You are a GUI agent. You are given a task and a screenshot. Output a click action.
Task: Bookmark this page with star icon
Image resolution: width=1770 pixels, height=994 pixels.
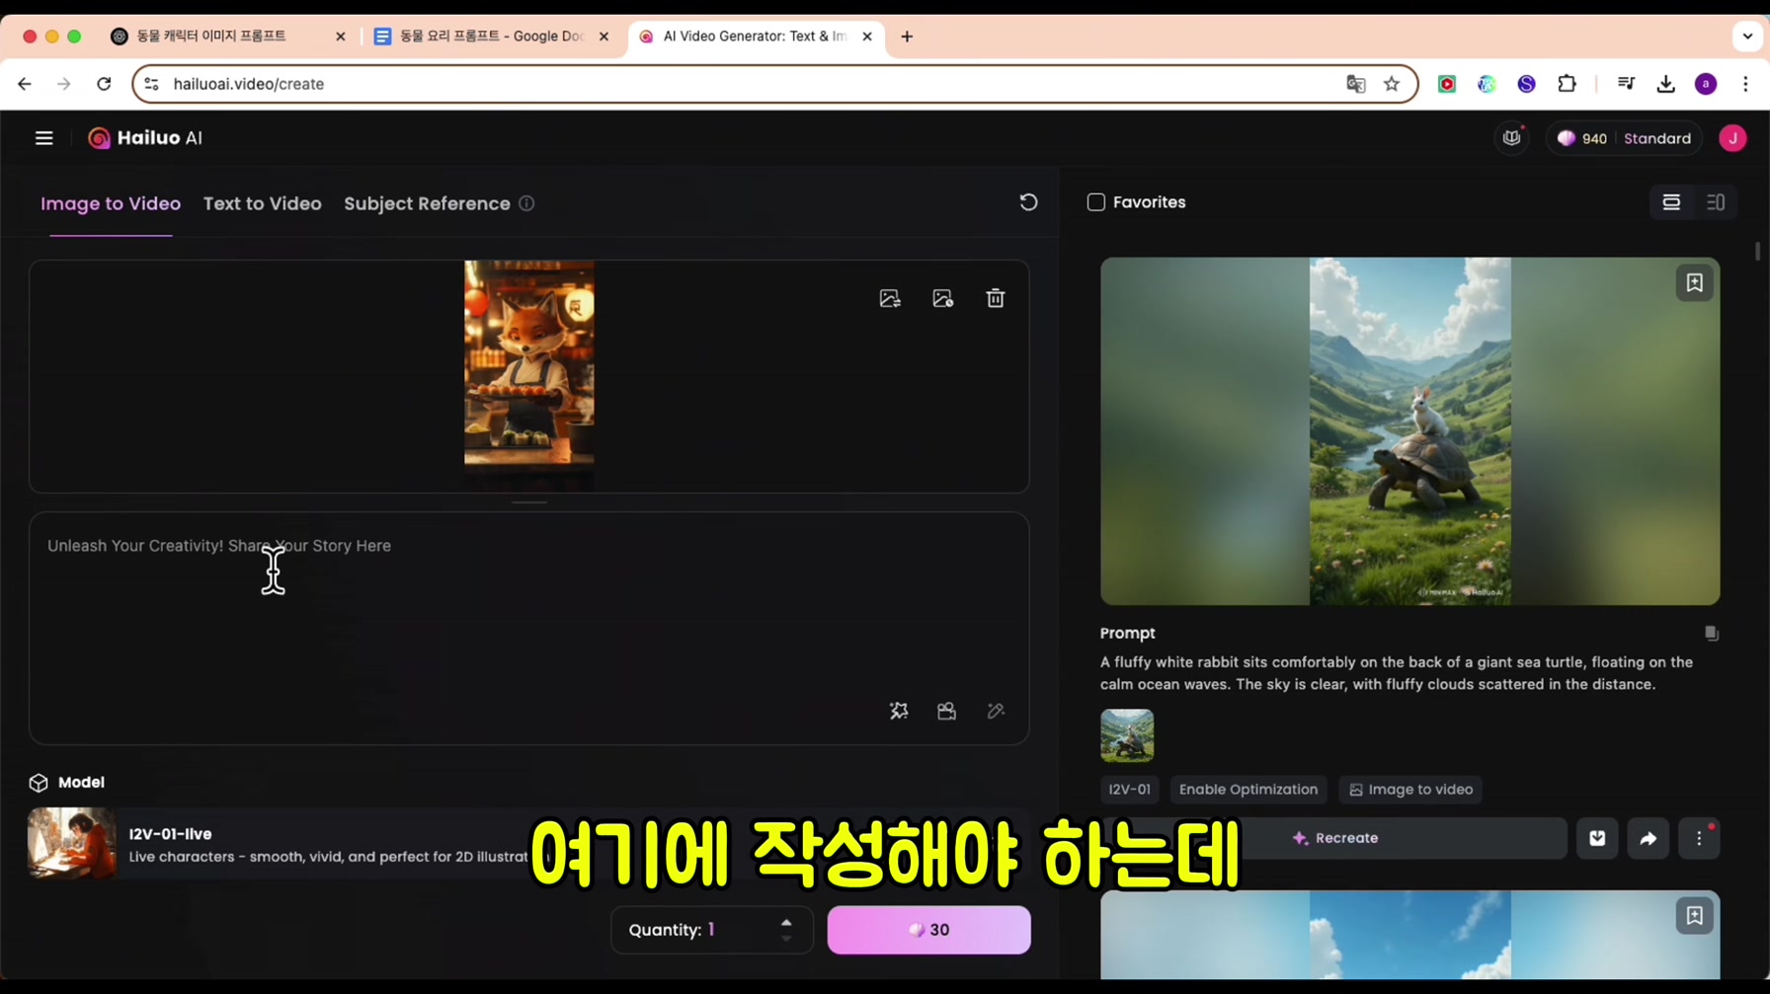1392,84
